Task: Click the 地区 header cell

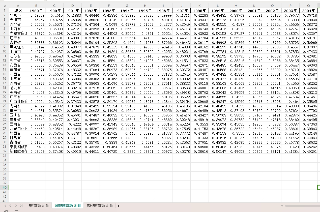Action: (x=18, y=11)
